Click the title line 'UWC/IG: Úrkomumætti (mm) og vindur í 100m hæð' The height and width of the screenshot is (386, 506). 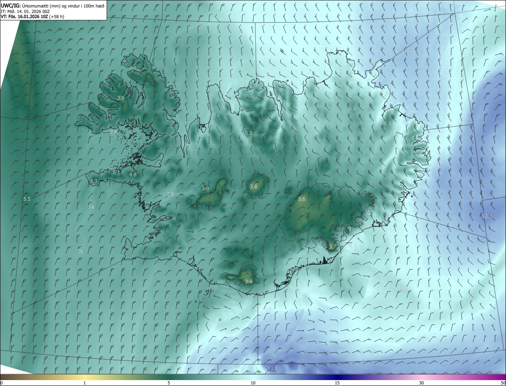point(53,5)
